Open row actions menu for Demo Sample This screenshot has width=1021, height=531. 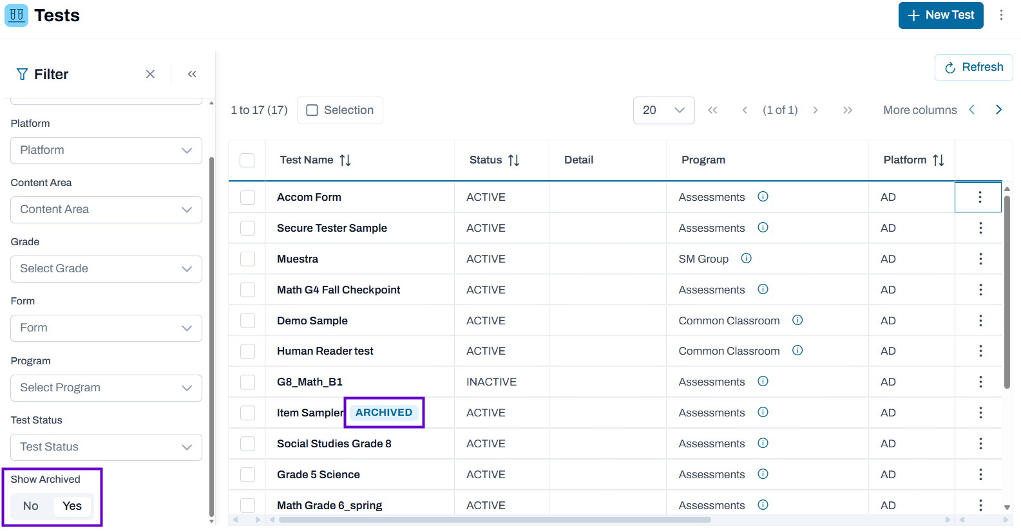980,321
